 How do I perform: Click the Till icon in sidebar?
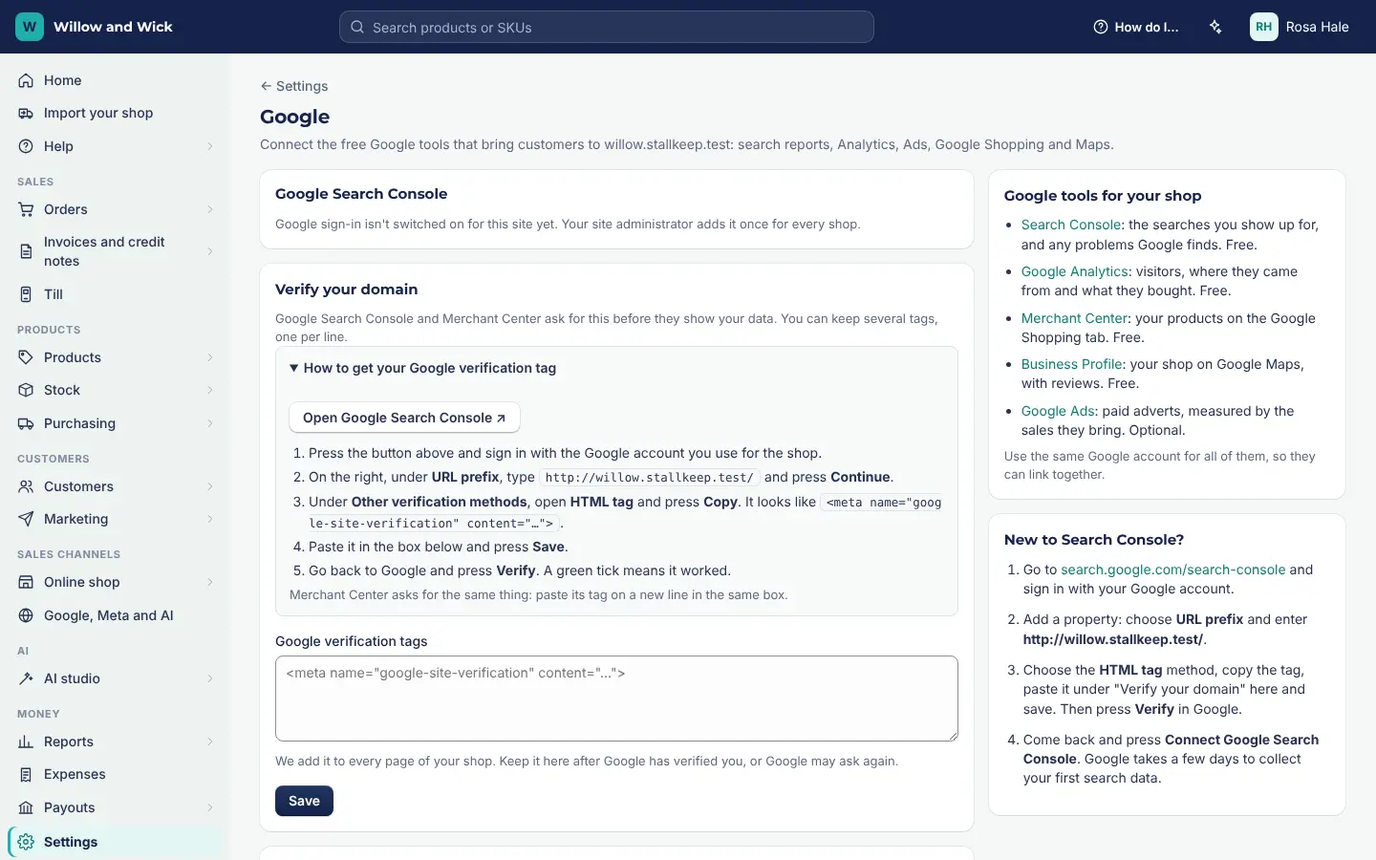pyautogui.click(x=26, y=294)
